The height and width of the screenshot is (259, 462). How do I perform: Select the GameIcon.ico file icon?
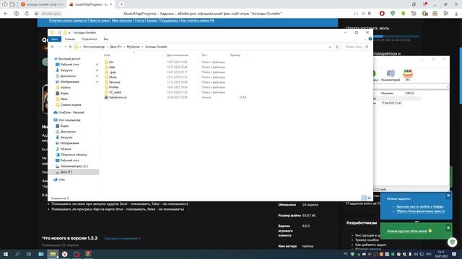point(106,97)
